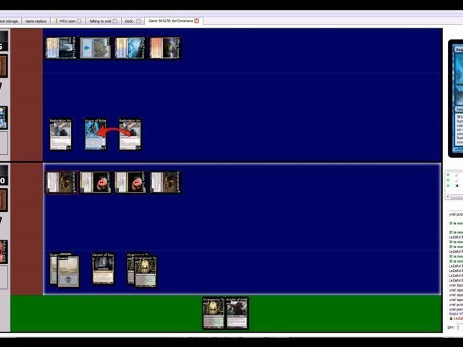
Task: Select Overgrown Tomb card in hand
Action: 213,313
